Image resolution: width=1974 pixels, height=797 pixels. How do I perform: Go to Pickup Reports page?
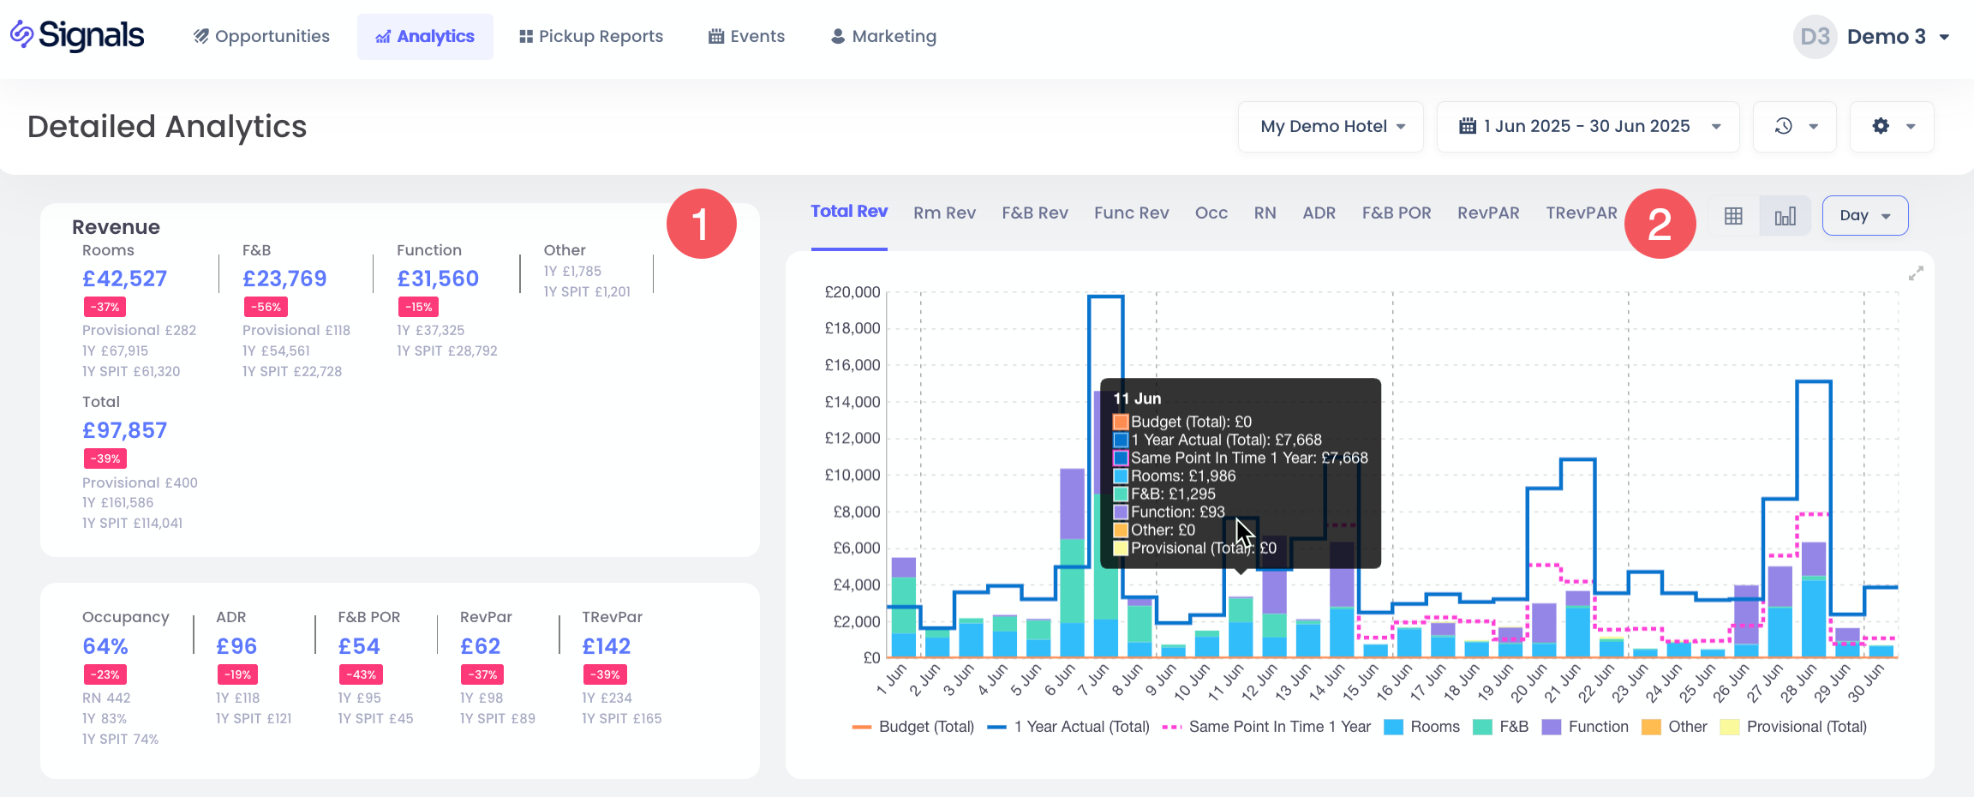point(591,37)
